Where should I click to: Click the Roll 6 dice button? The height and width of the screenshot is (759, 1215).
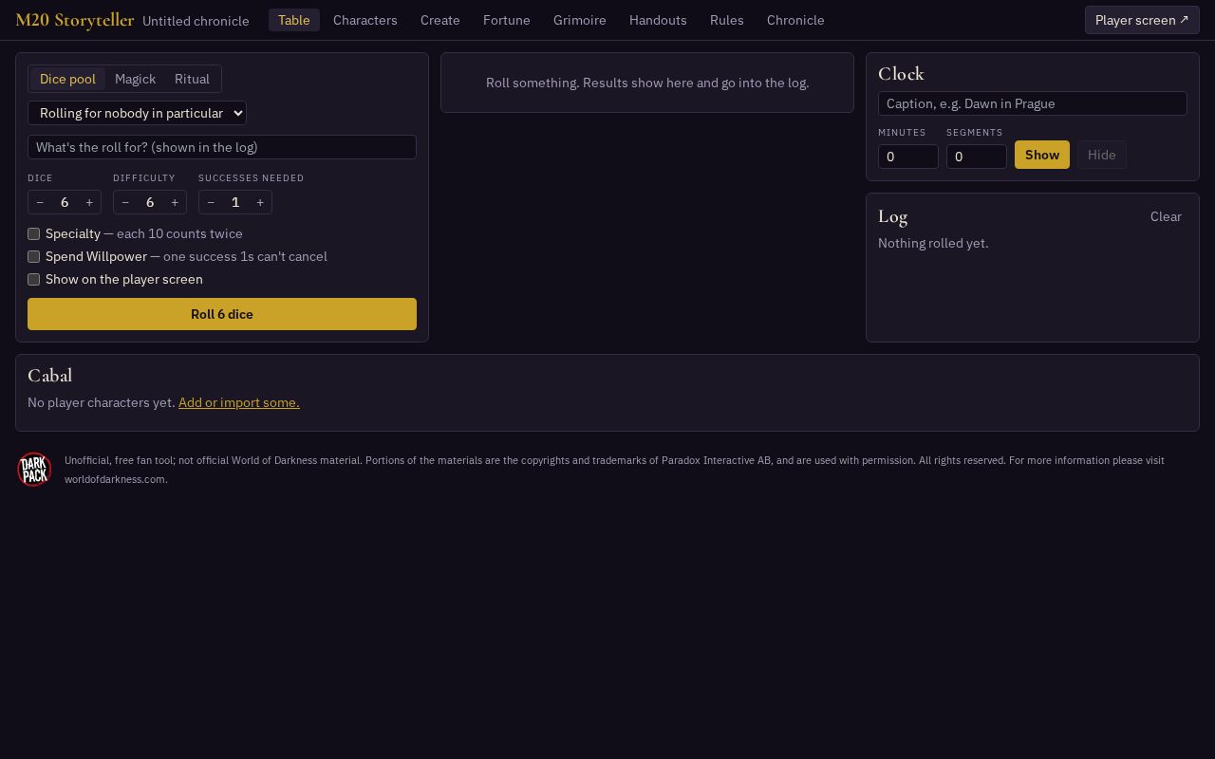point(222,314)
